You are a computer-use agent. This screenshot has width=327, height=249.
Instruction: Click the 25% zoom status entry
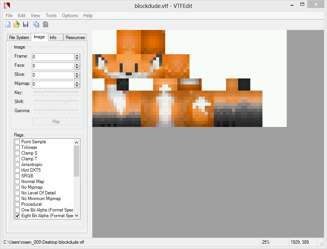(x=266, y=242)
